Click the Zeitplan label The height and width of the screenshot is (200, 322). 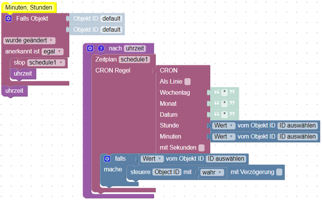tap(106, 60)
